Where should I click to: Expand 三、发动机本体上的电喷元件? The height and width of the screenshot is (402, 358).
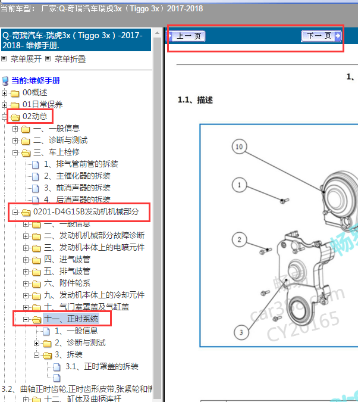26,248
